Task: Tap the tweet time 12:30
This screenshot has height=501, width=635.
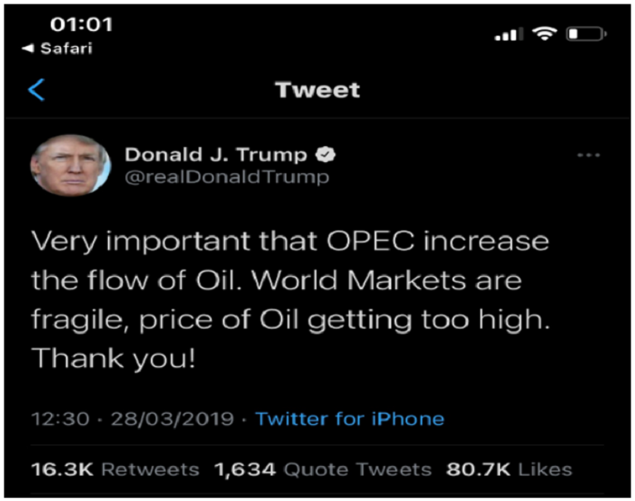Action: click(60, 418)
